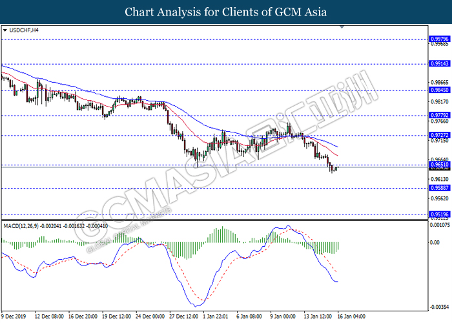Click the 9 Jan 00:00 time label
Image resolution: width=452 pixels, height=323 pixels.
point(283,317)
